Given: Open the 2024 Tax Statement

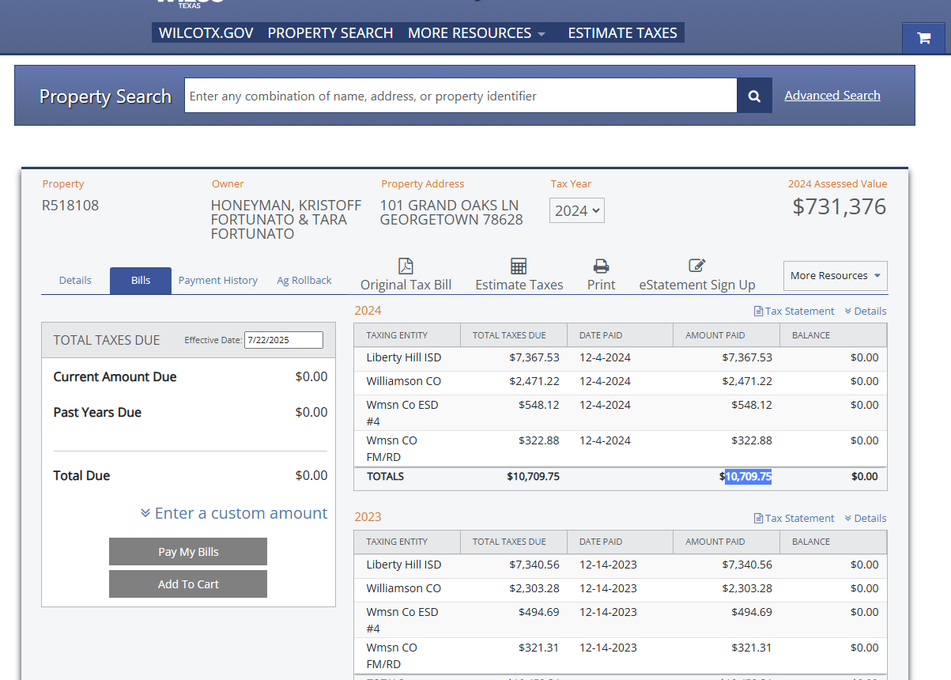Looking at the screenshot, I should tap(794, 311).
